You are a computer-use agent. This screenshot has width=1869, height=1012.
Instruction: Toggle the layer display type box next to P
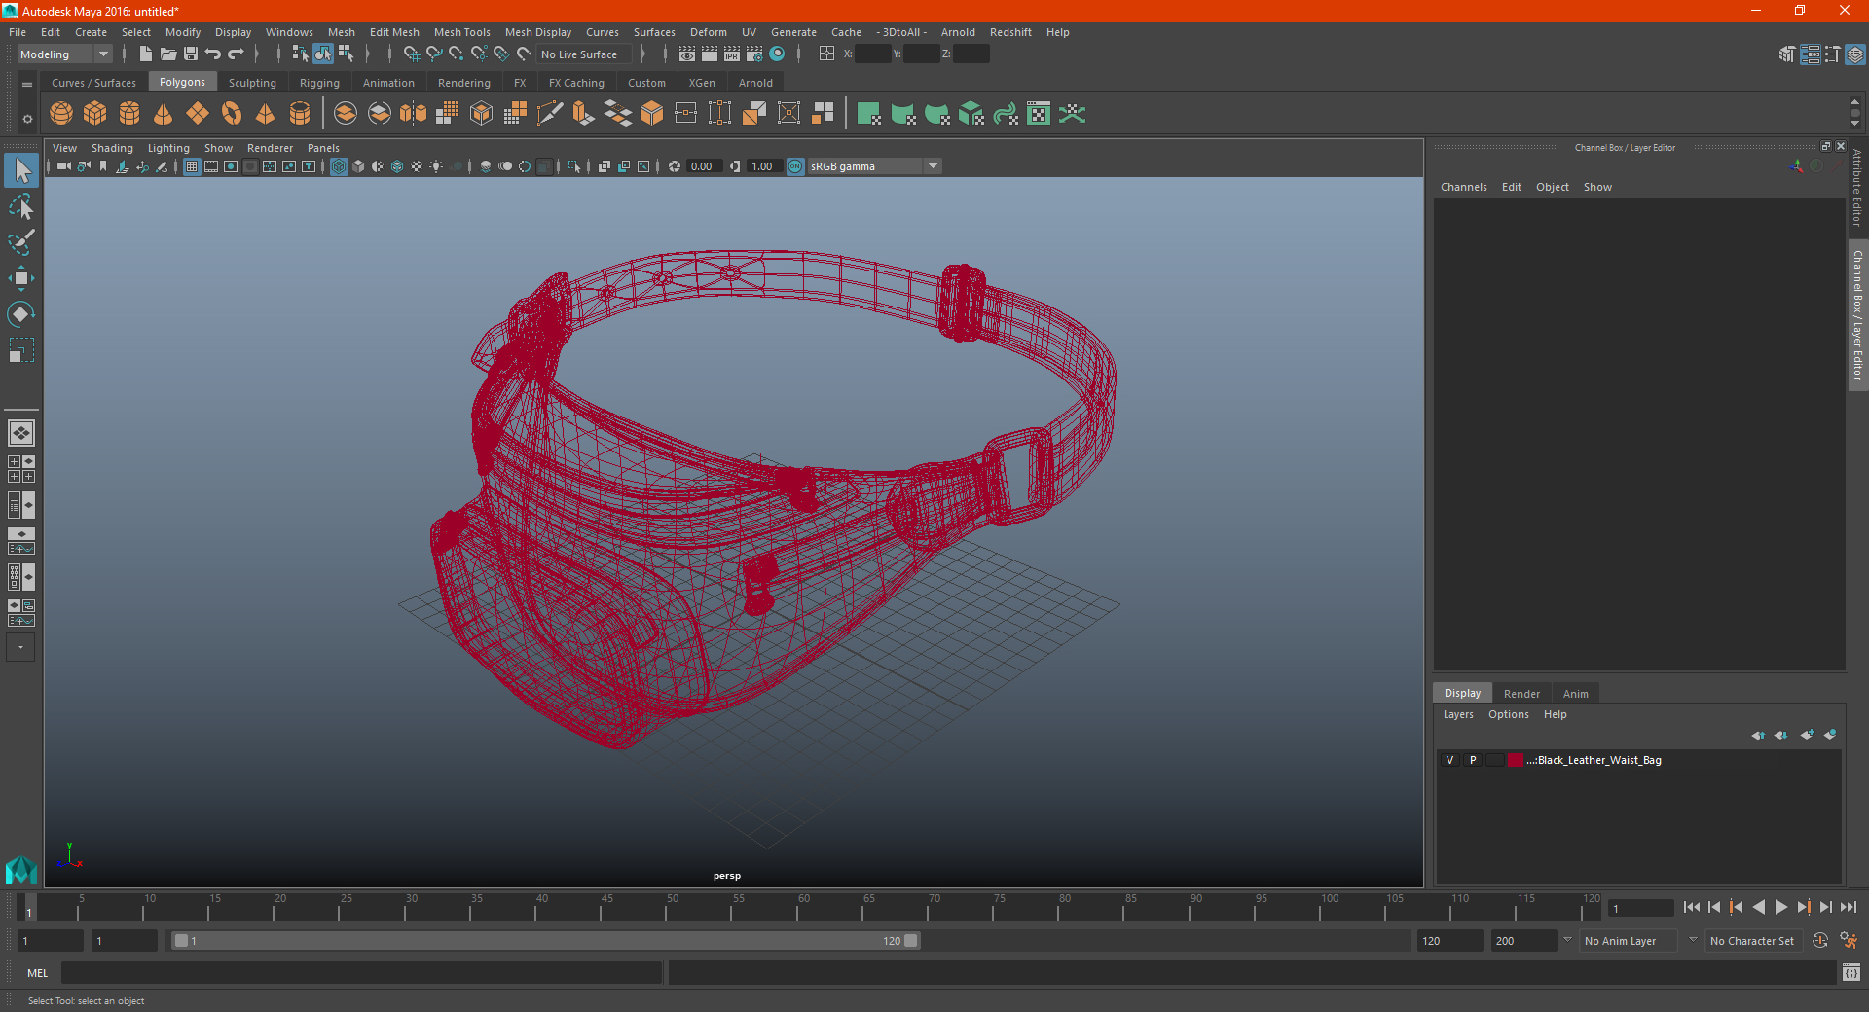coord(1495,760)
